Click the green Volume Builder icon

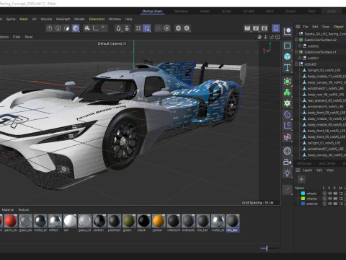(x=287, y=103)
